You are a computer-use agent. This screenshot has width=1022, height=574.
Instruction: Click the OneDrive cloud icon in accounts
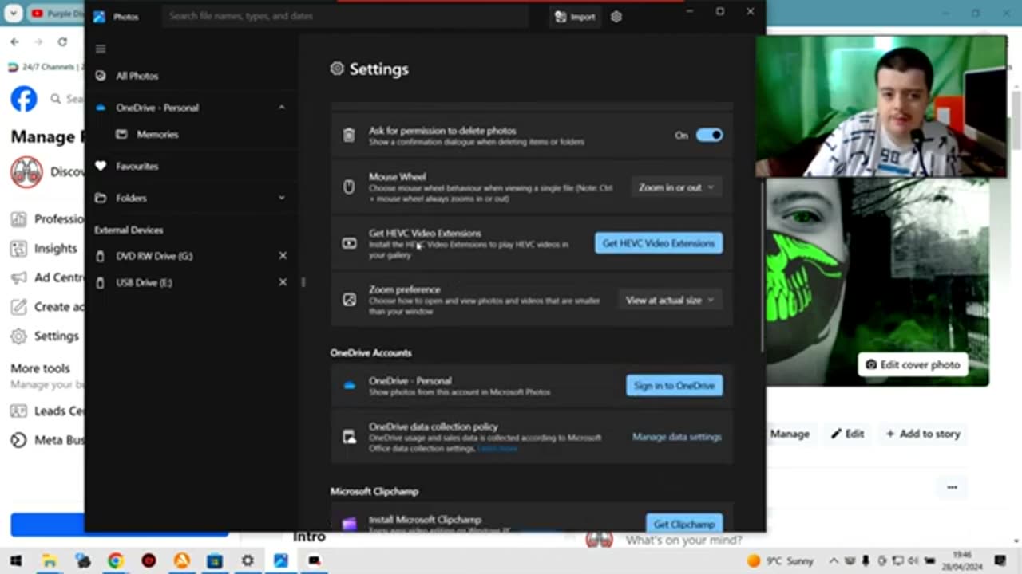click(x=349, y=386)
